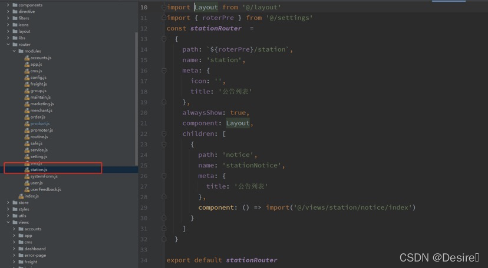
Task: Click the freight.js file icon
Action: coord(27,84)
